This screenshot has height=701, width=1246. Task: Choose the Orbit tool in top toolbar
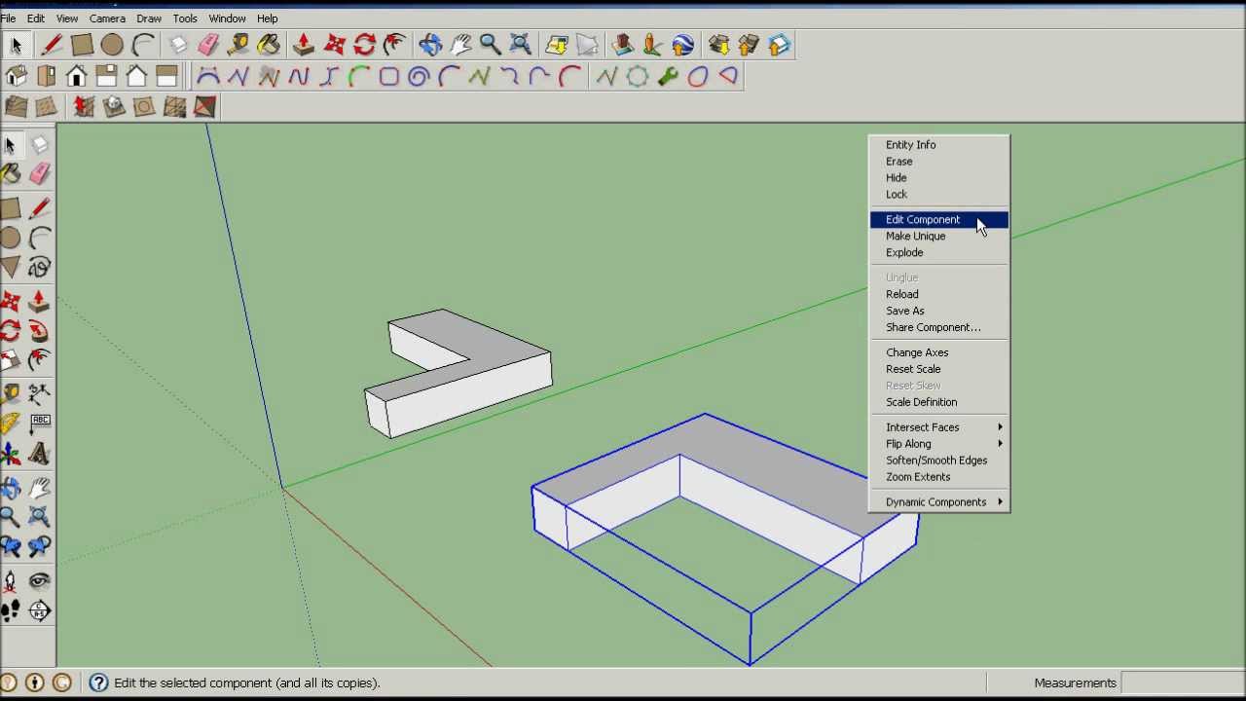tap(430, 45)
